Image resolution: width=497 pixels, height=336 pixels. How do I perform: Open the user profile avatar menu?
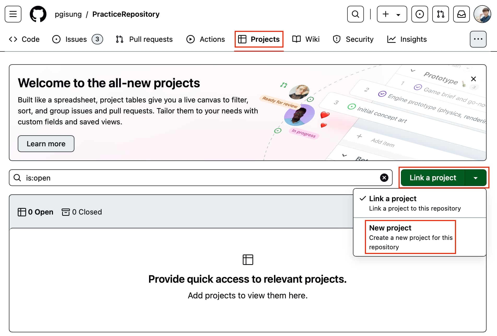click(482, 14)
